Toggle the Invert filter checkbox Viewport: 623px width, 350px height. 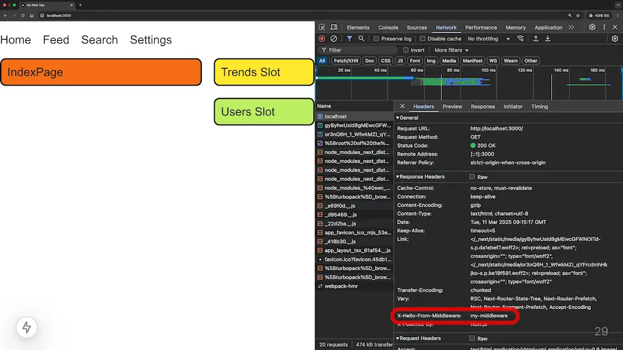click(x=406, y=50)
